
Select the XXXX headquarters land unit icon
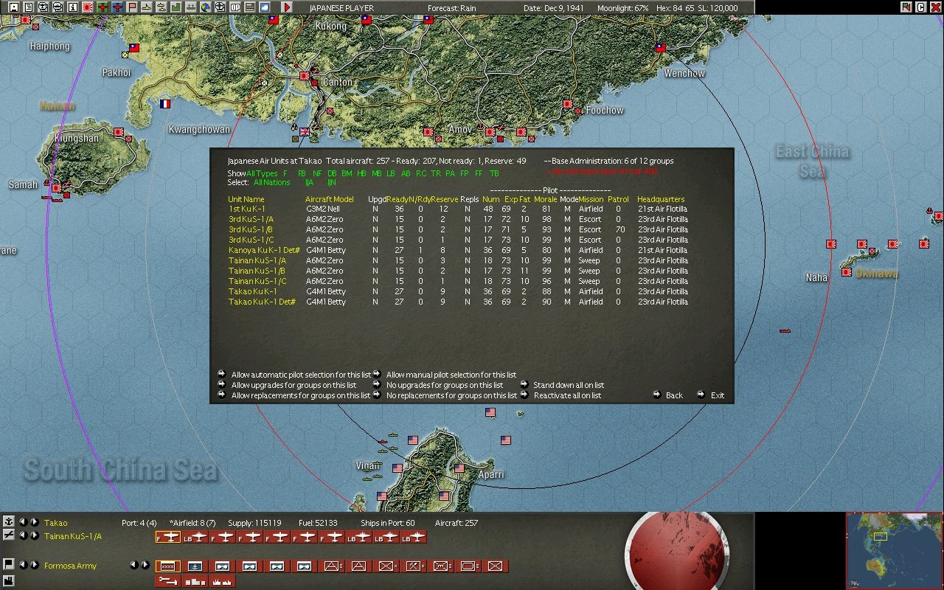pyautogui.click(x=168, y=566)
